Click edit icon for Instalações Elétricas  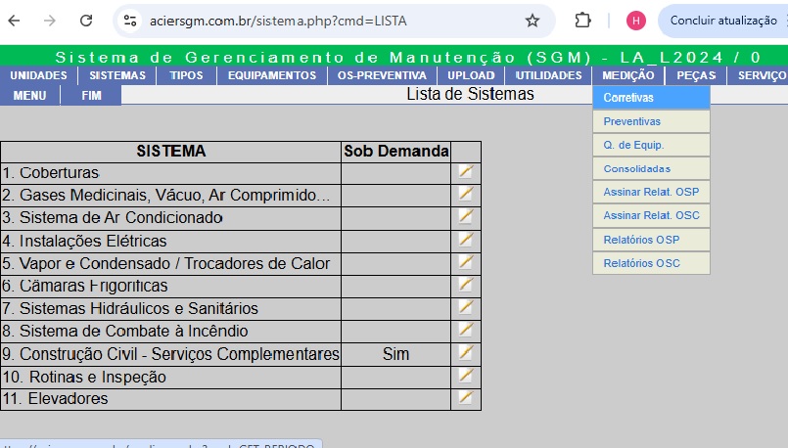tap(466, 240)
